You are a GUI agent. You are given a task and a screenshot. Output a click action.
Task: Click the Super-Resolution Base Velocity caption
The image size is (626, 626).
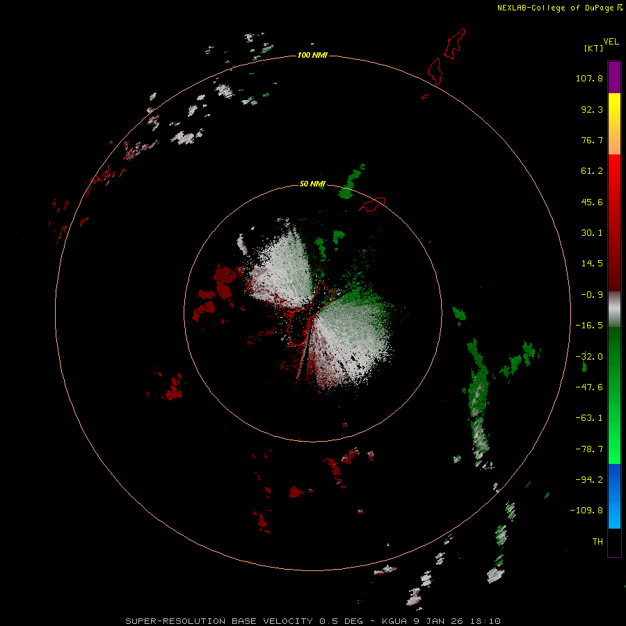point(313,621)
